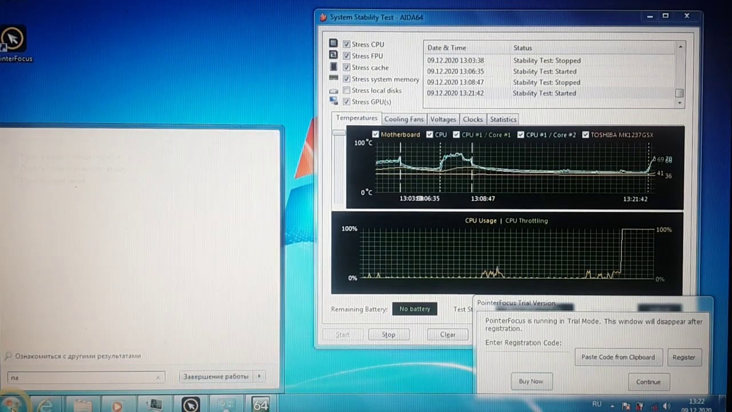Open 'Ознакомиться с другими результатами' link
The width and height of the screenshot is (732, 412).
tap(78, 356)
